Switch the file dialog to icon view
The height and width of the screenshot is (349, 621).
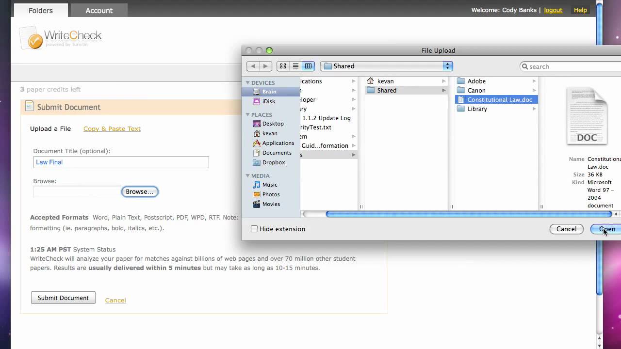coord(283,66)
